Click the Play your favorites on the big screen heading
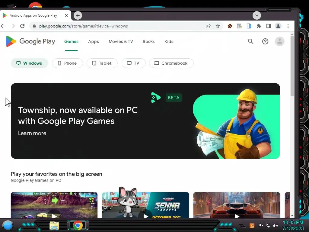 [x=56, y=174]
